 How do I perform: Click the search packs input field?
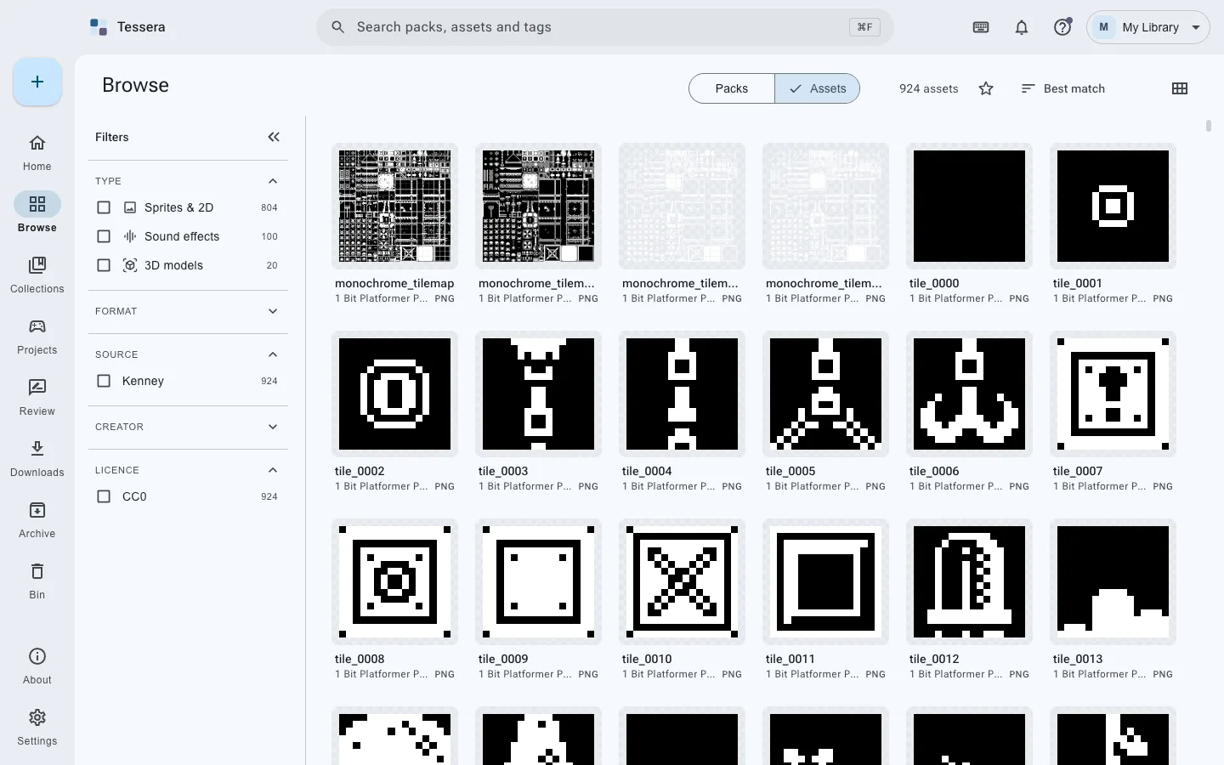pos(605,27)
